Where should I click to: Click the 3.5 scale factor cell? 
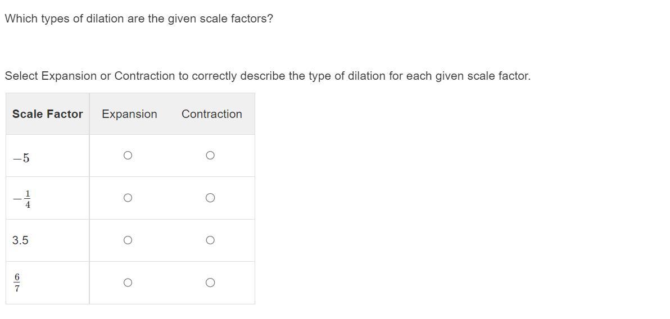click(20, 240)
